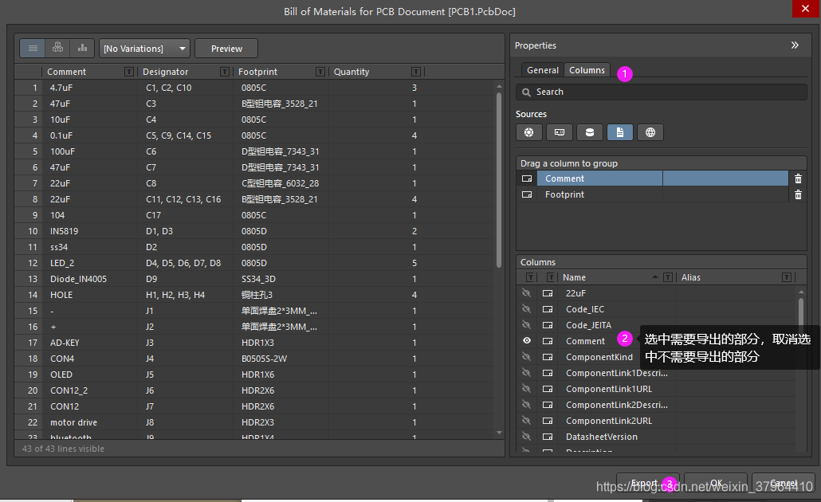Focus the Search input field

(x=661, y=92)
